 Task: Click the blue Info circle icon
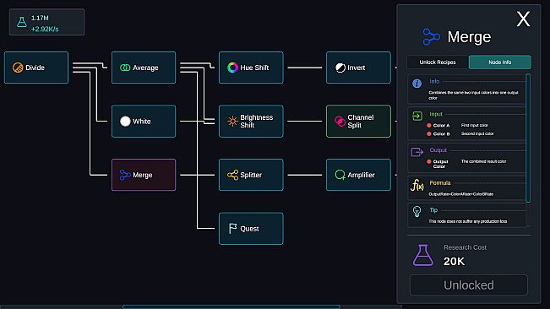[417, 84]
